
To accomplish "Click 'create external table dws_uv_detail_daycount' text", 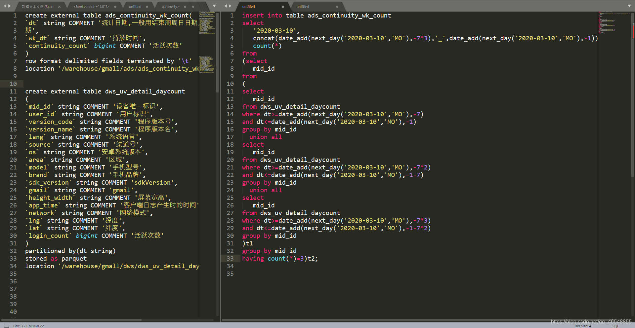I will (105, 91).
